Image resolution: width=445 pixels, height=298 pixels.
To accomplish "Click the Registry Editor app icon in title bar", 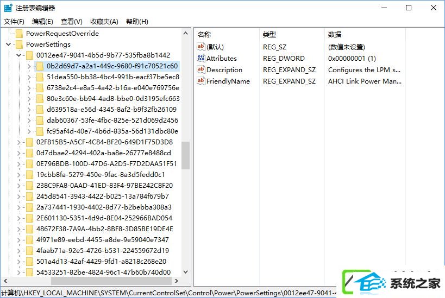I will tap(8, 8).
